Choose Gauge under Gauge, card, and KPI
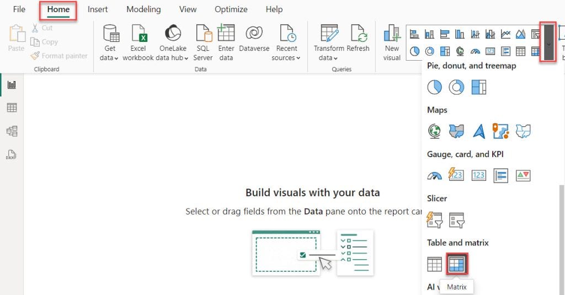 tap(435, 175)
